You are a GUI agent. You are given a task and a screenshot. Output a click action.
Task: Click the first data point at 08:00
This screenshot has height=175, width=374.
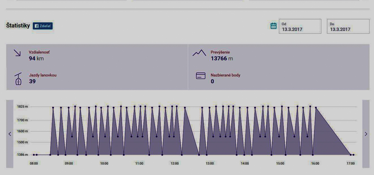(34, 155)
